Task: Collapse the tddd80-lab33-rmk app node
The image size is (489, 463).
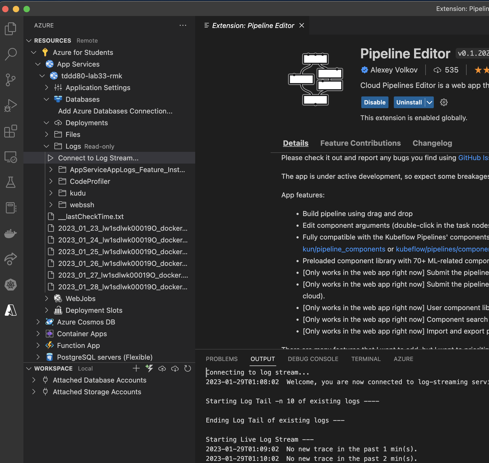Action: (42, 76)
